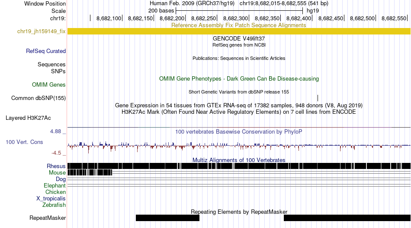Click the Scale label

pyautogui.click(x=58, y=11)
